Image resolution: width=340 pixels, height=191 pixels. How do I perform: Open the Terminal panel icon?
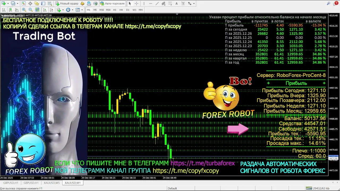[x=43, y=3]
